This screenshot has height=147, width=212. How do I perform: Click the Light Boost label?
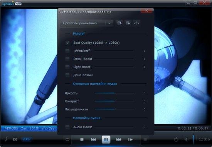(x=82, y=67)
